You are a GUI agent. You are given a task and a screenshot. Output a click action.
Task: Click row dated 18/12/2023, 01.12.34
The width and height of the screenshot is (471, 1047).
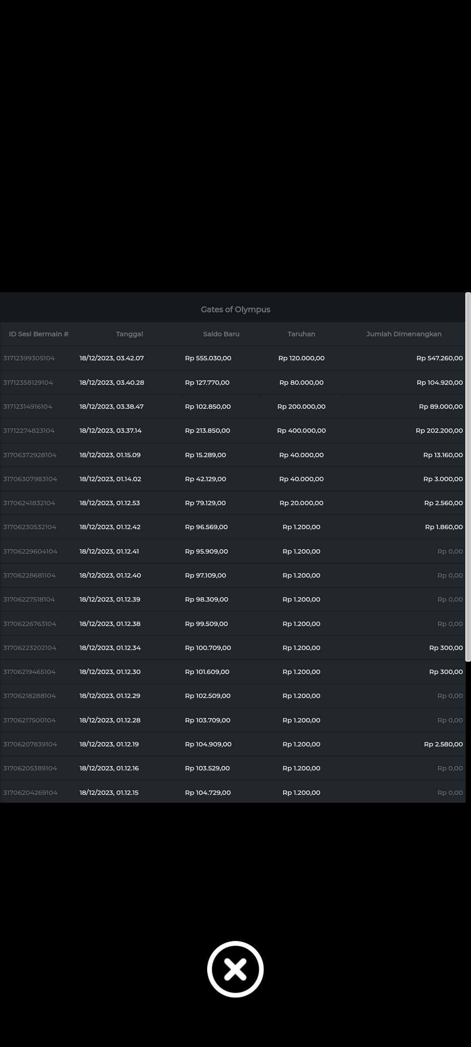[x=110, y=648]
